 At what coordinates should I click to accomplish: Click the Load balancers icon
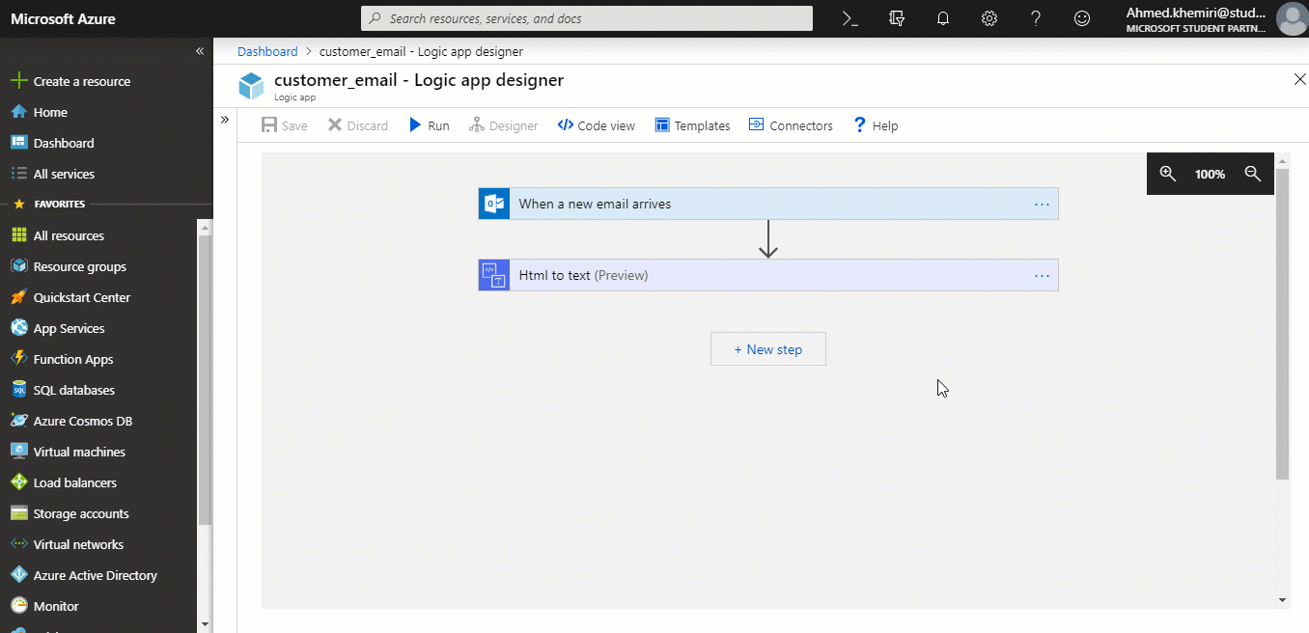(18, 482)
